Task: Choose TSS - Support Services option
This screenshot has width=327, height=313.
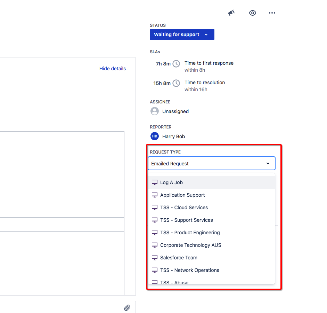Action: coord(212,220)
